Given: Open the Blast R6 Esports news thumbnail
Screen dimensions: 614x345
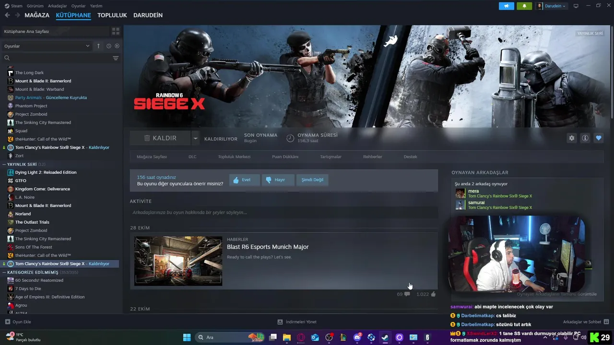Looking at the screenshot, I should click(178, 261).
